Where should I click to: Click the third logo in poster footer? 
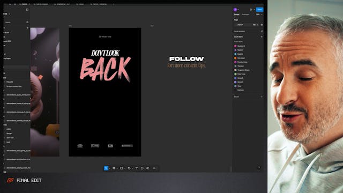click(110, 146)
